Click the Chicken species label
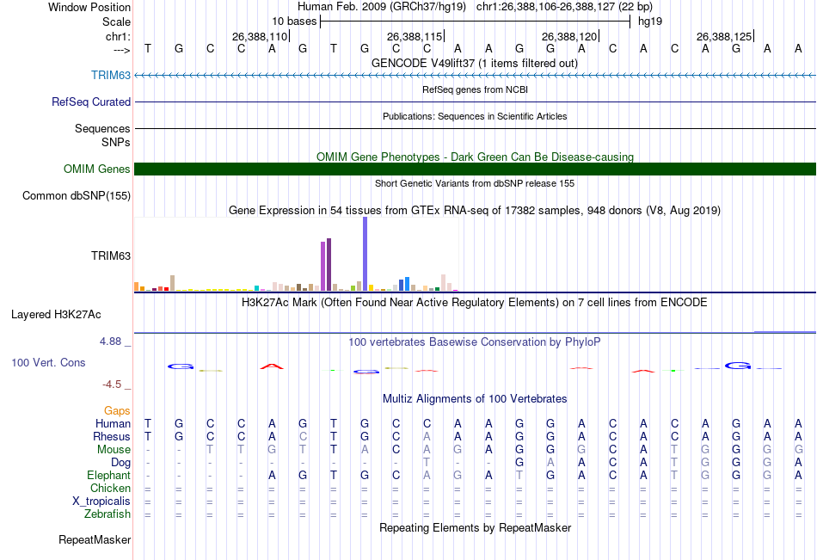The height and width of the screenshot is (560, 817). pyautogui.click(x=110, y=488)
